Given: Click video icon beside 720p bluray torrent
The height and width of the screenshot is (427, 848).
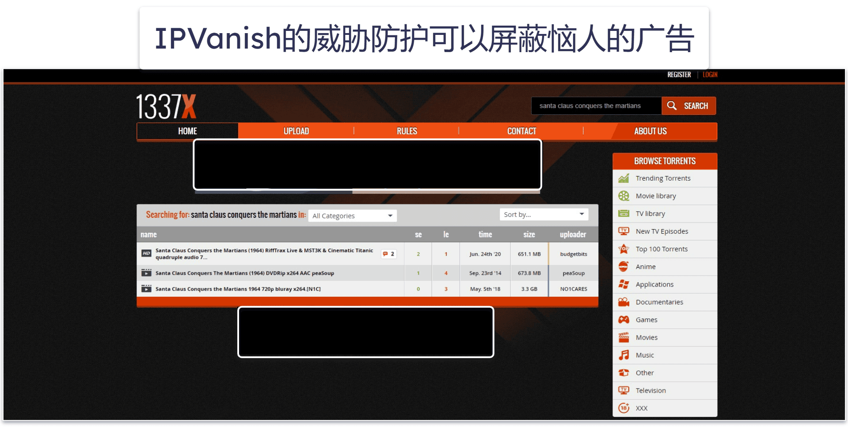Looking at the screenshot, I should tap(146, 289).
